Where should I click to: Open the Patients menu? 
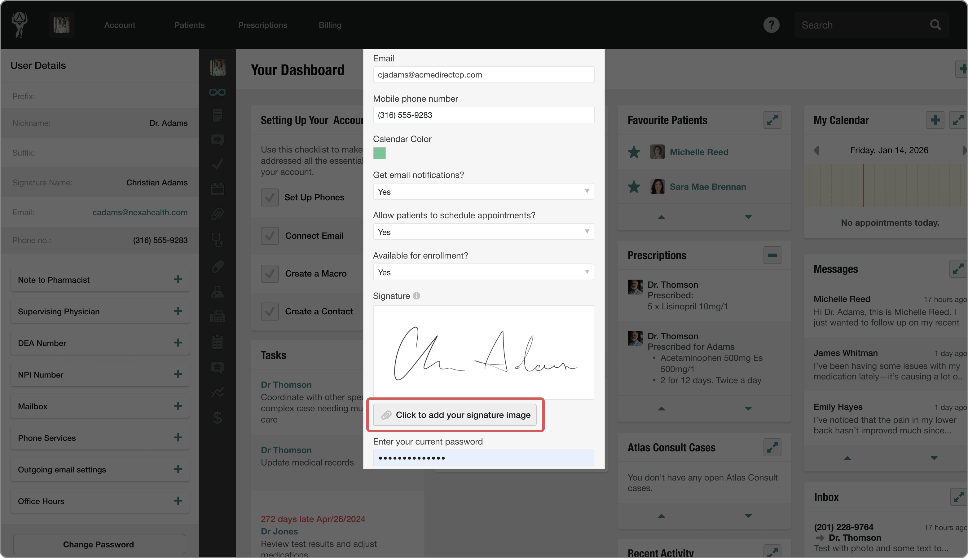pyautogui.click(x=189, y=25)
